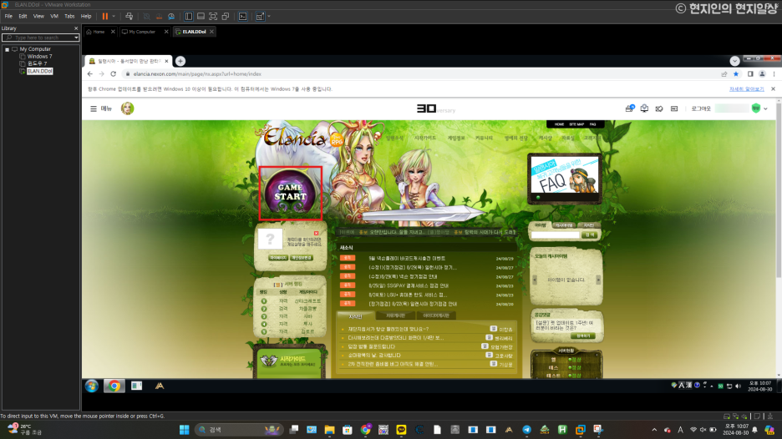Open the Edit menu
The image size is (782, 439).
23,17
